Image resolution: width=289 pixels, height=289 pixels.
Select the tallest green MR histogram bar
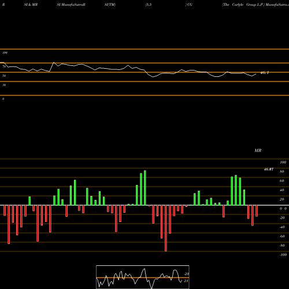pyautogui.click(x=145, y=188)
